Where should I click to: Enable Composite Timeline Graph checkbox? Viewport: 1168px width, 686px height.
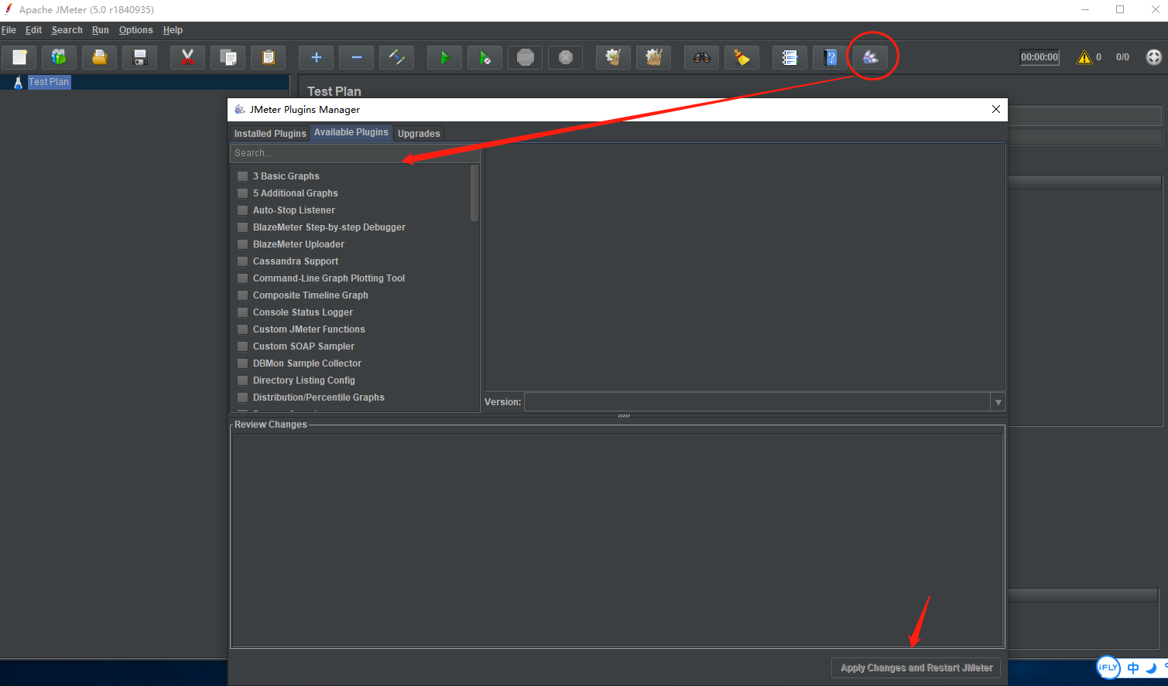click(243, 295)
